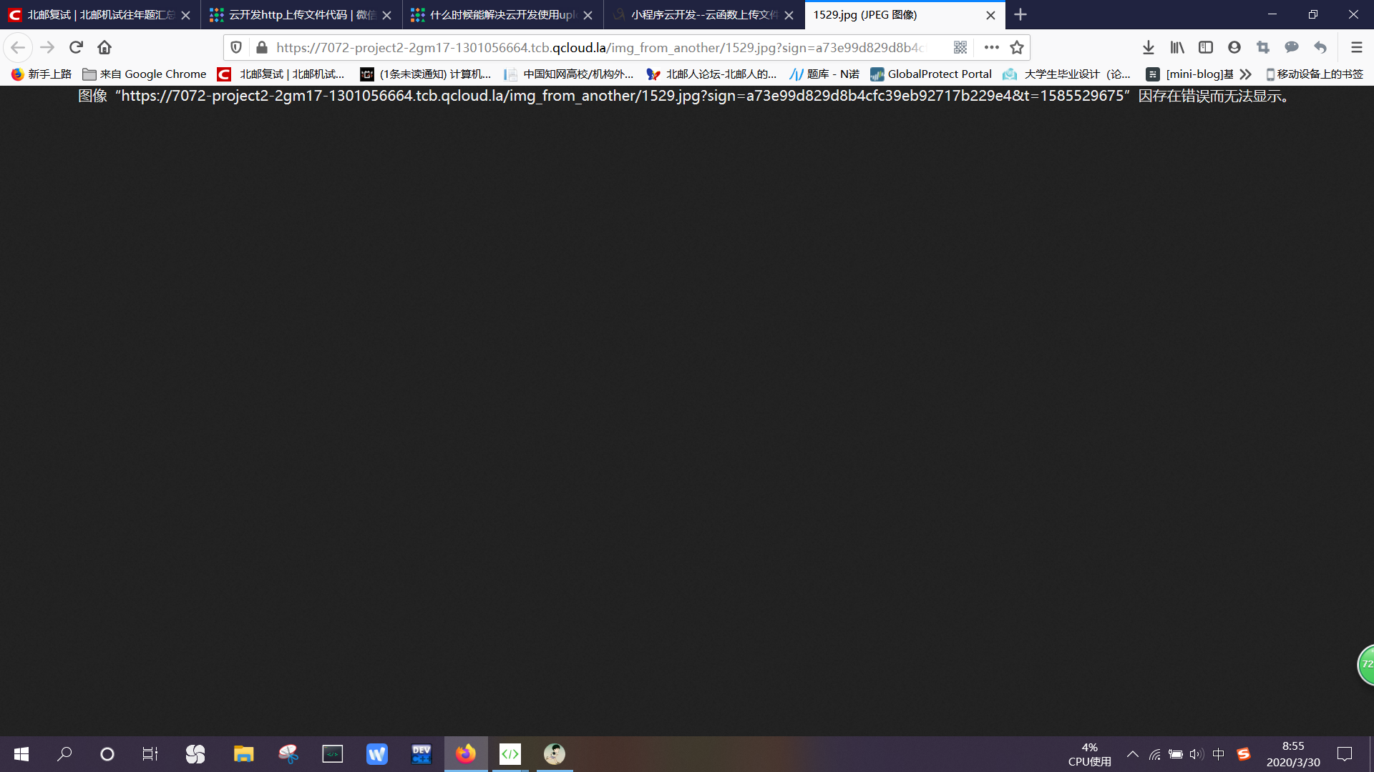Viewport: 1374px width, 772px height.
Task: Reload the current page
Action: (76, 47)
